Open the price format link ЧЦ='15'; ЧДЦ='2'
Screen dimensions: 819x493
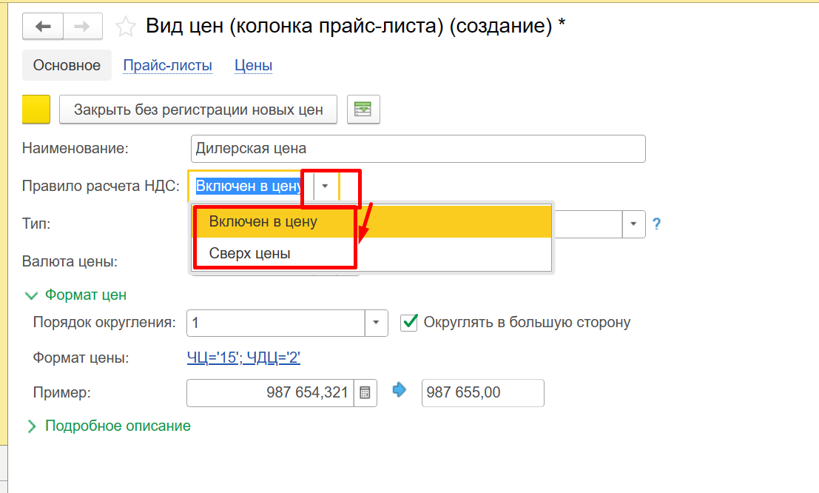point(243,358)
